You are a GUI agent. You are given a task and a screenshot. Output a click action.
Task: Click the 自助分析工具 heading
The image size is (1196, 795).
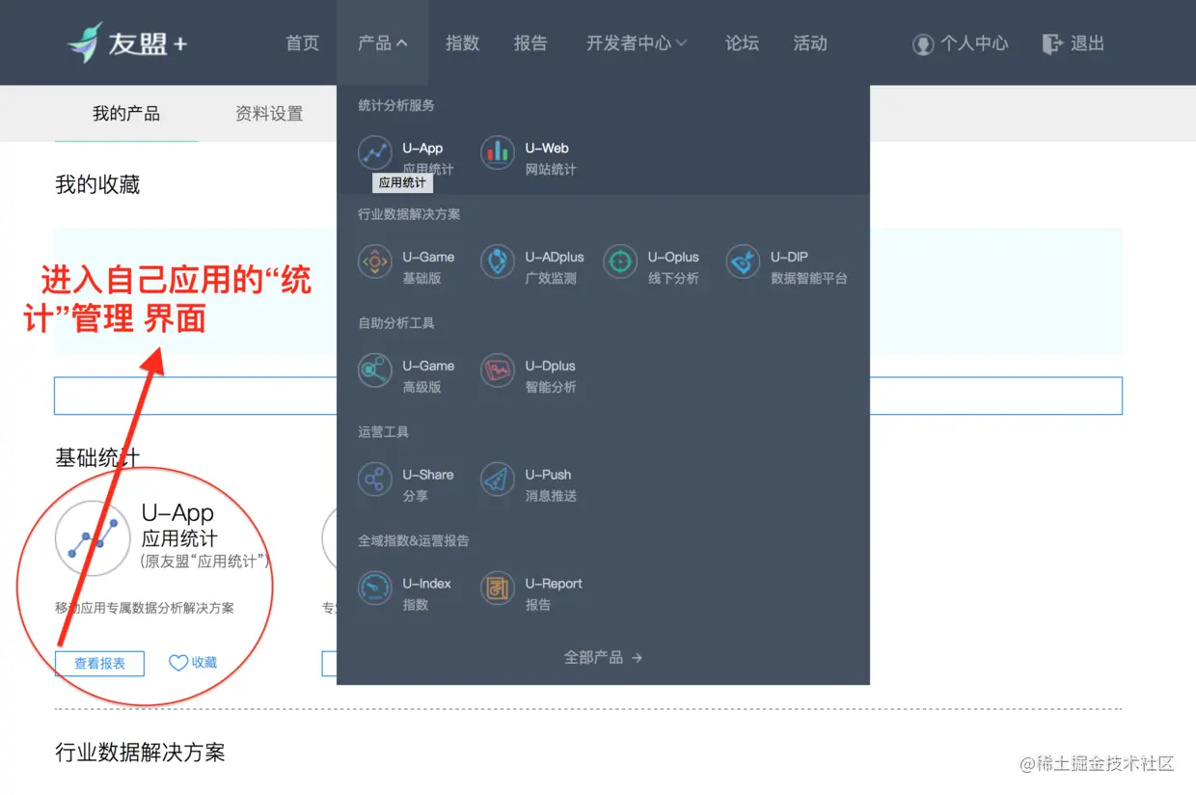pyautogui.click(x=396, y=323)
